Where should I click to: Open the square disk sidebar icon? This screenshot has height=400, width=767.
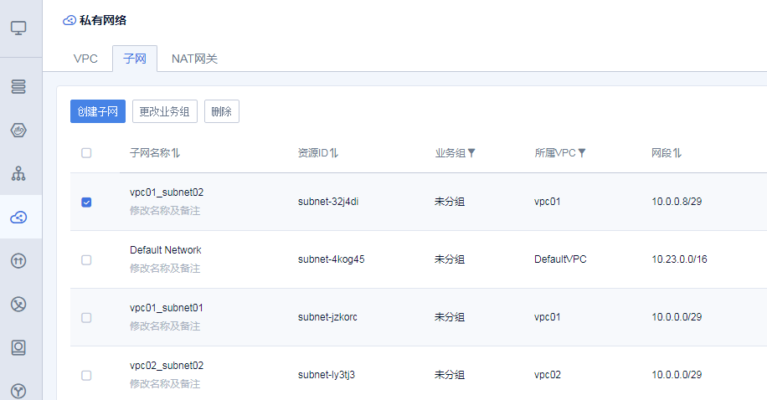pyautogui.click(x=18, y=347)
